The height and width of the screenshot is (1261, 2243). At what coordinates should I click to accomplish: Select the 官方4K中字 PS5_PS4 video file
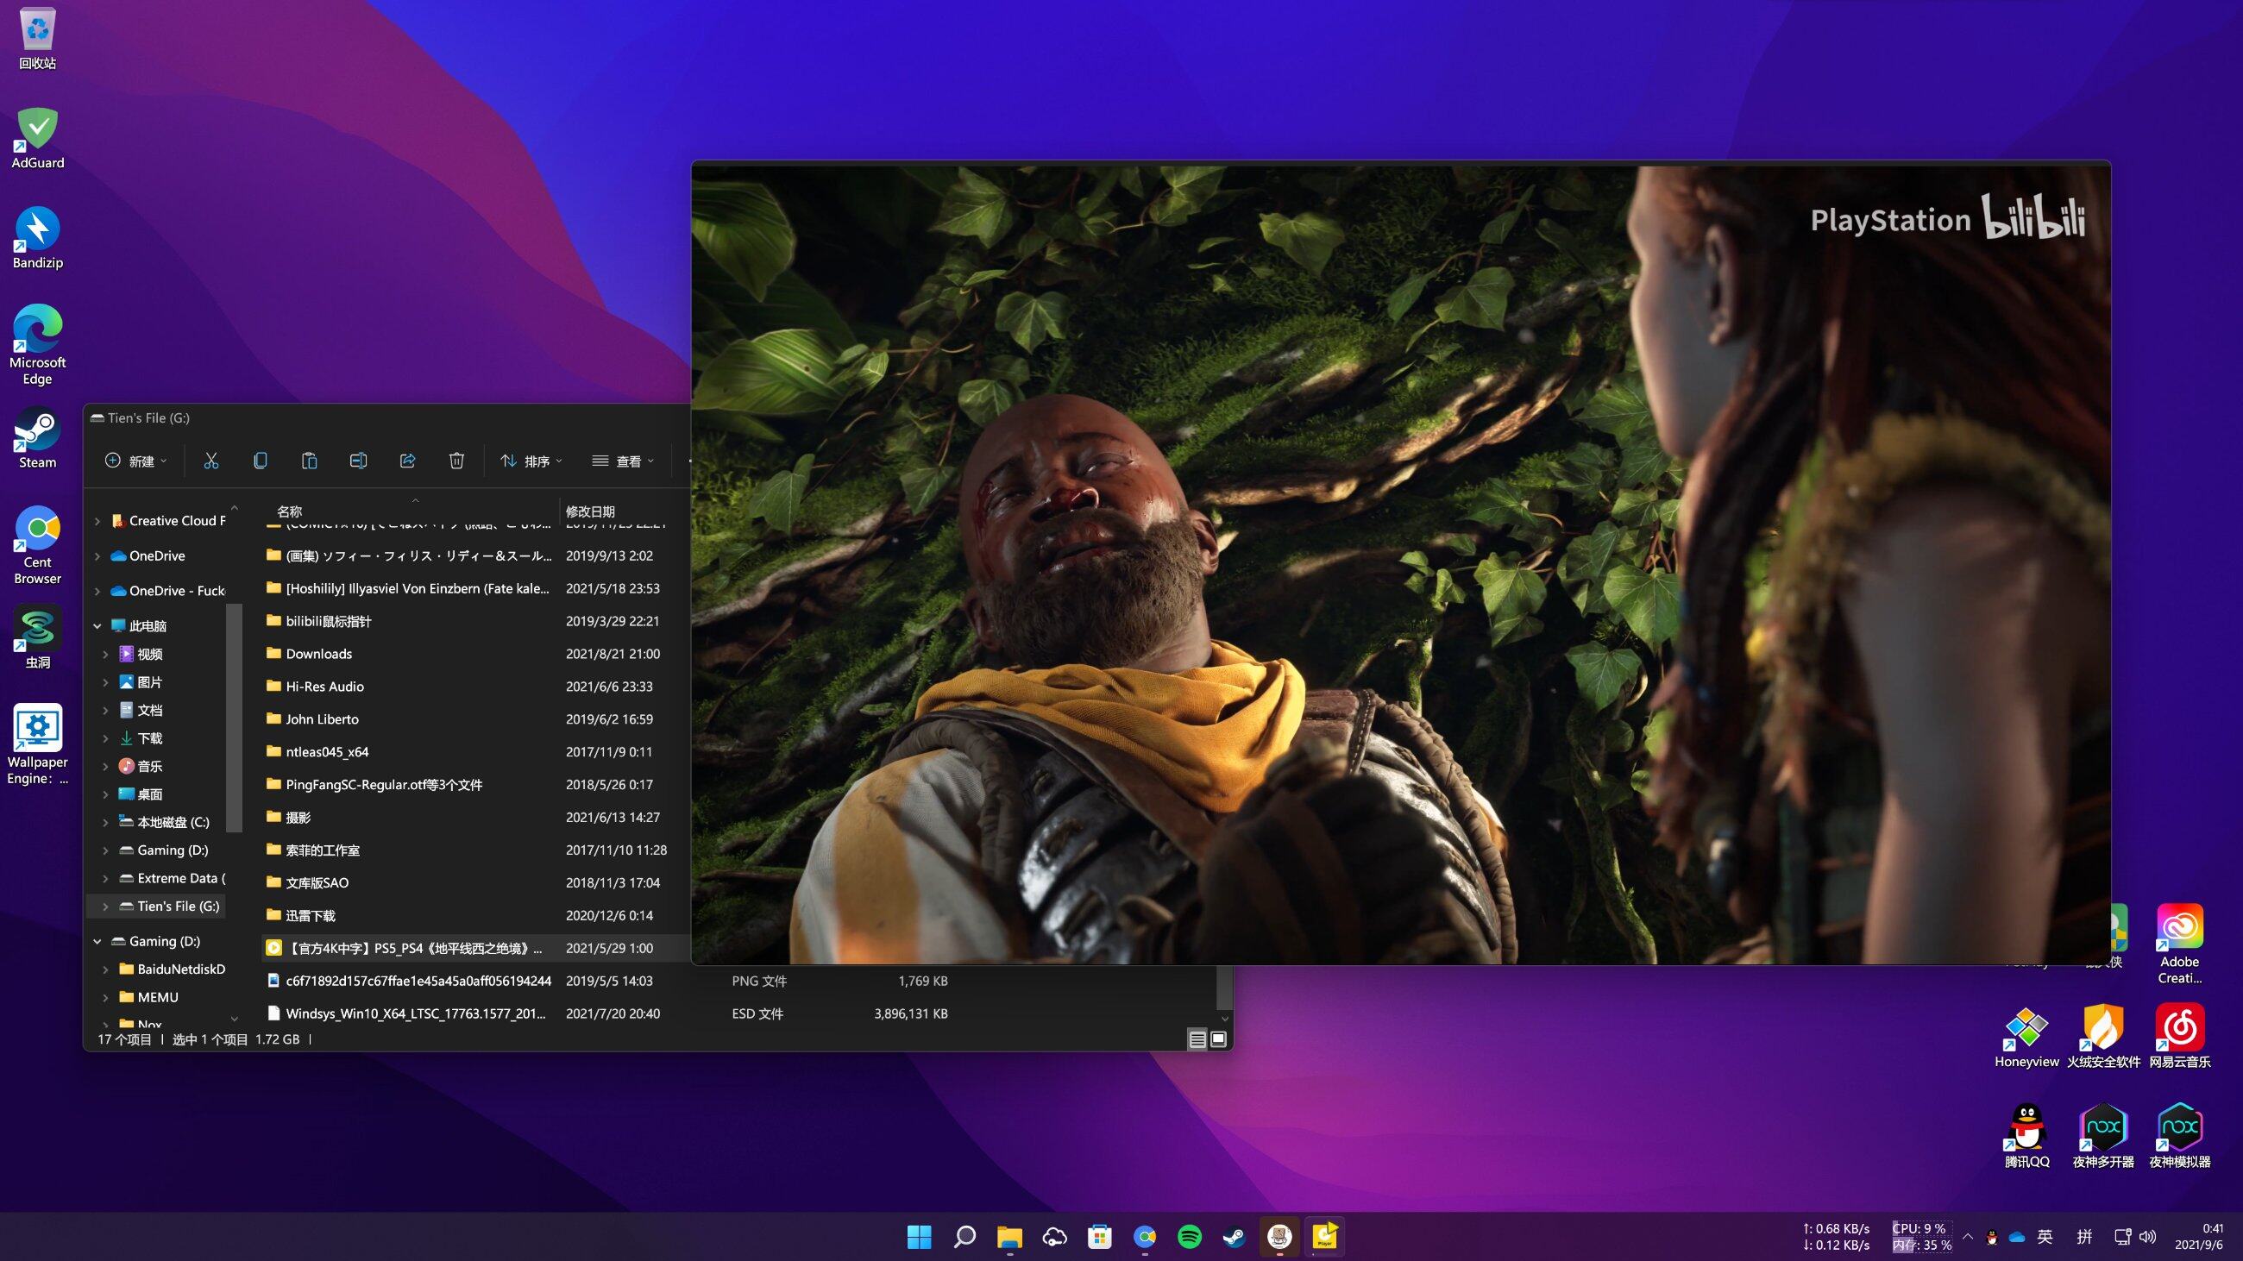pyautogui.click(x=475, y=948)
